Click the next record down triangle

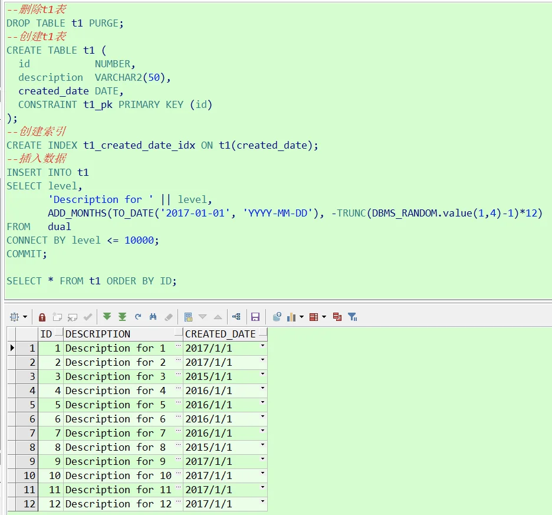(203, 317)
